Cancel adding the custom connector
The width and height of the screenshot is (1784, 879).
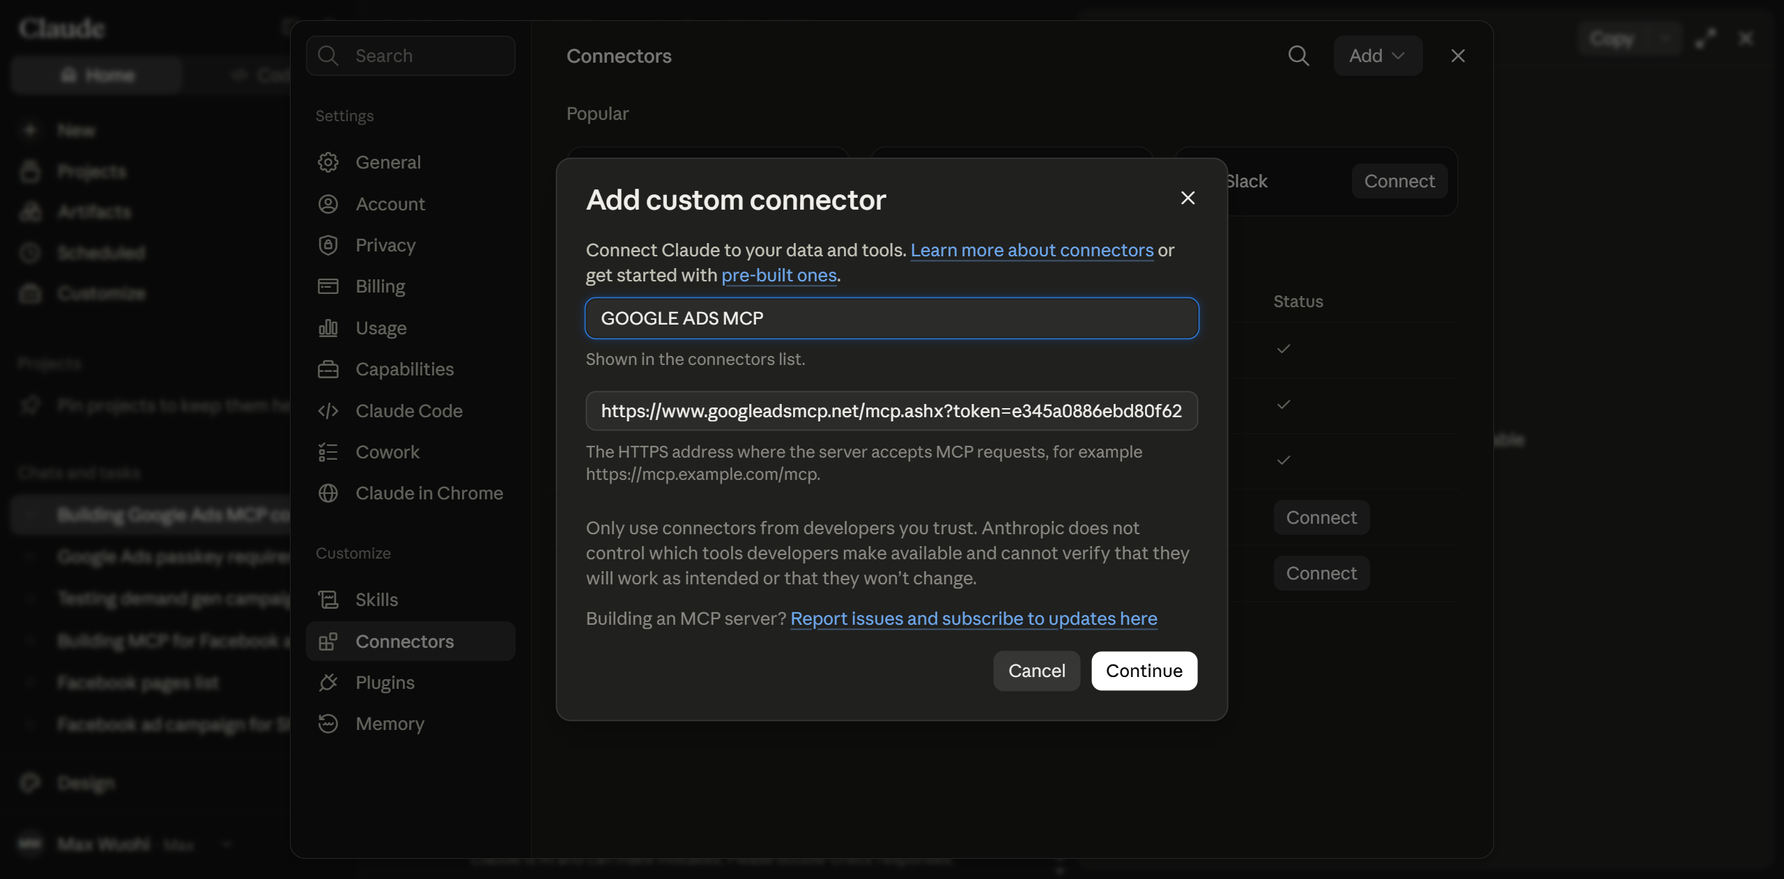coord(1036,671)
